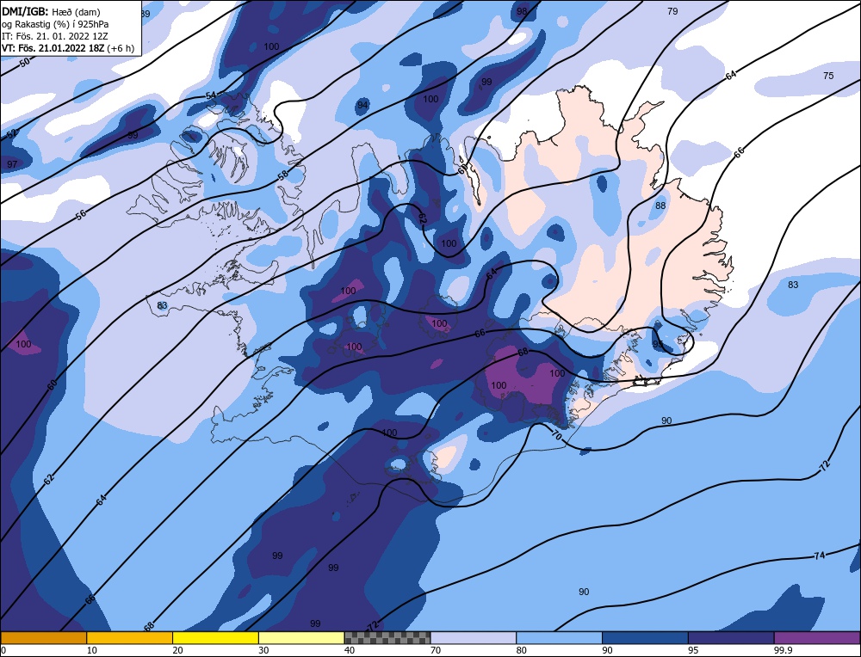Image resolution: width=861 pixels, height=657 pixels.
Task: Select the humidity value '88' on the map
Action: click(660, 206)
